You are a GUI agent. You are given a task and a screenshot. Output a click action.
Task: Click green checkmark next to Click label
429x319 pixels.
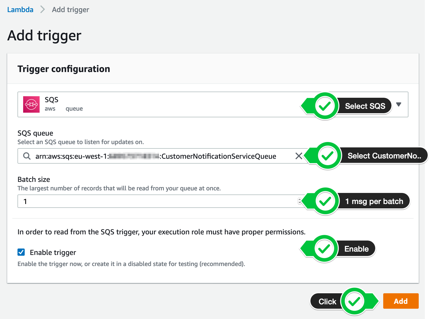(x=354, y=301)
